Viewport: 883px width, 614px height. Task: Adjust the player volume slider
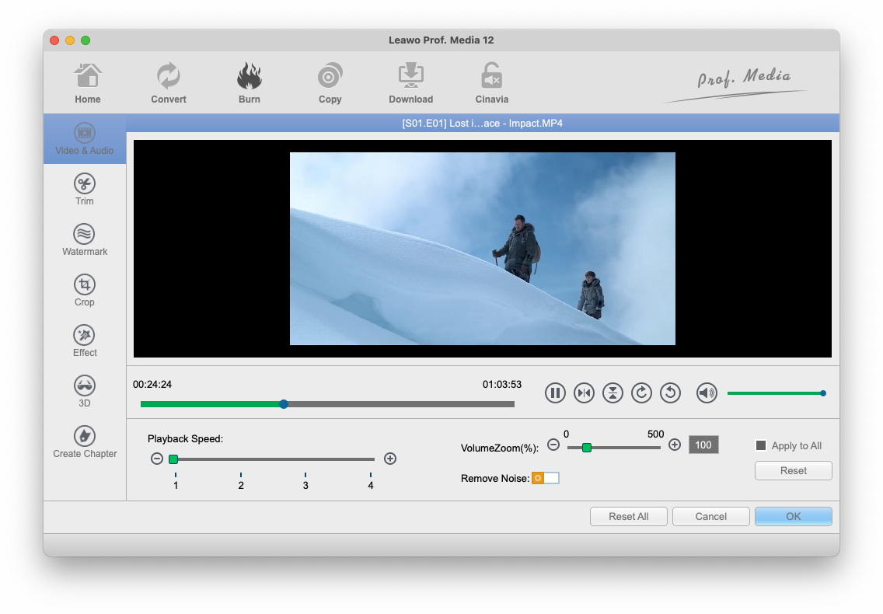777,393
